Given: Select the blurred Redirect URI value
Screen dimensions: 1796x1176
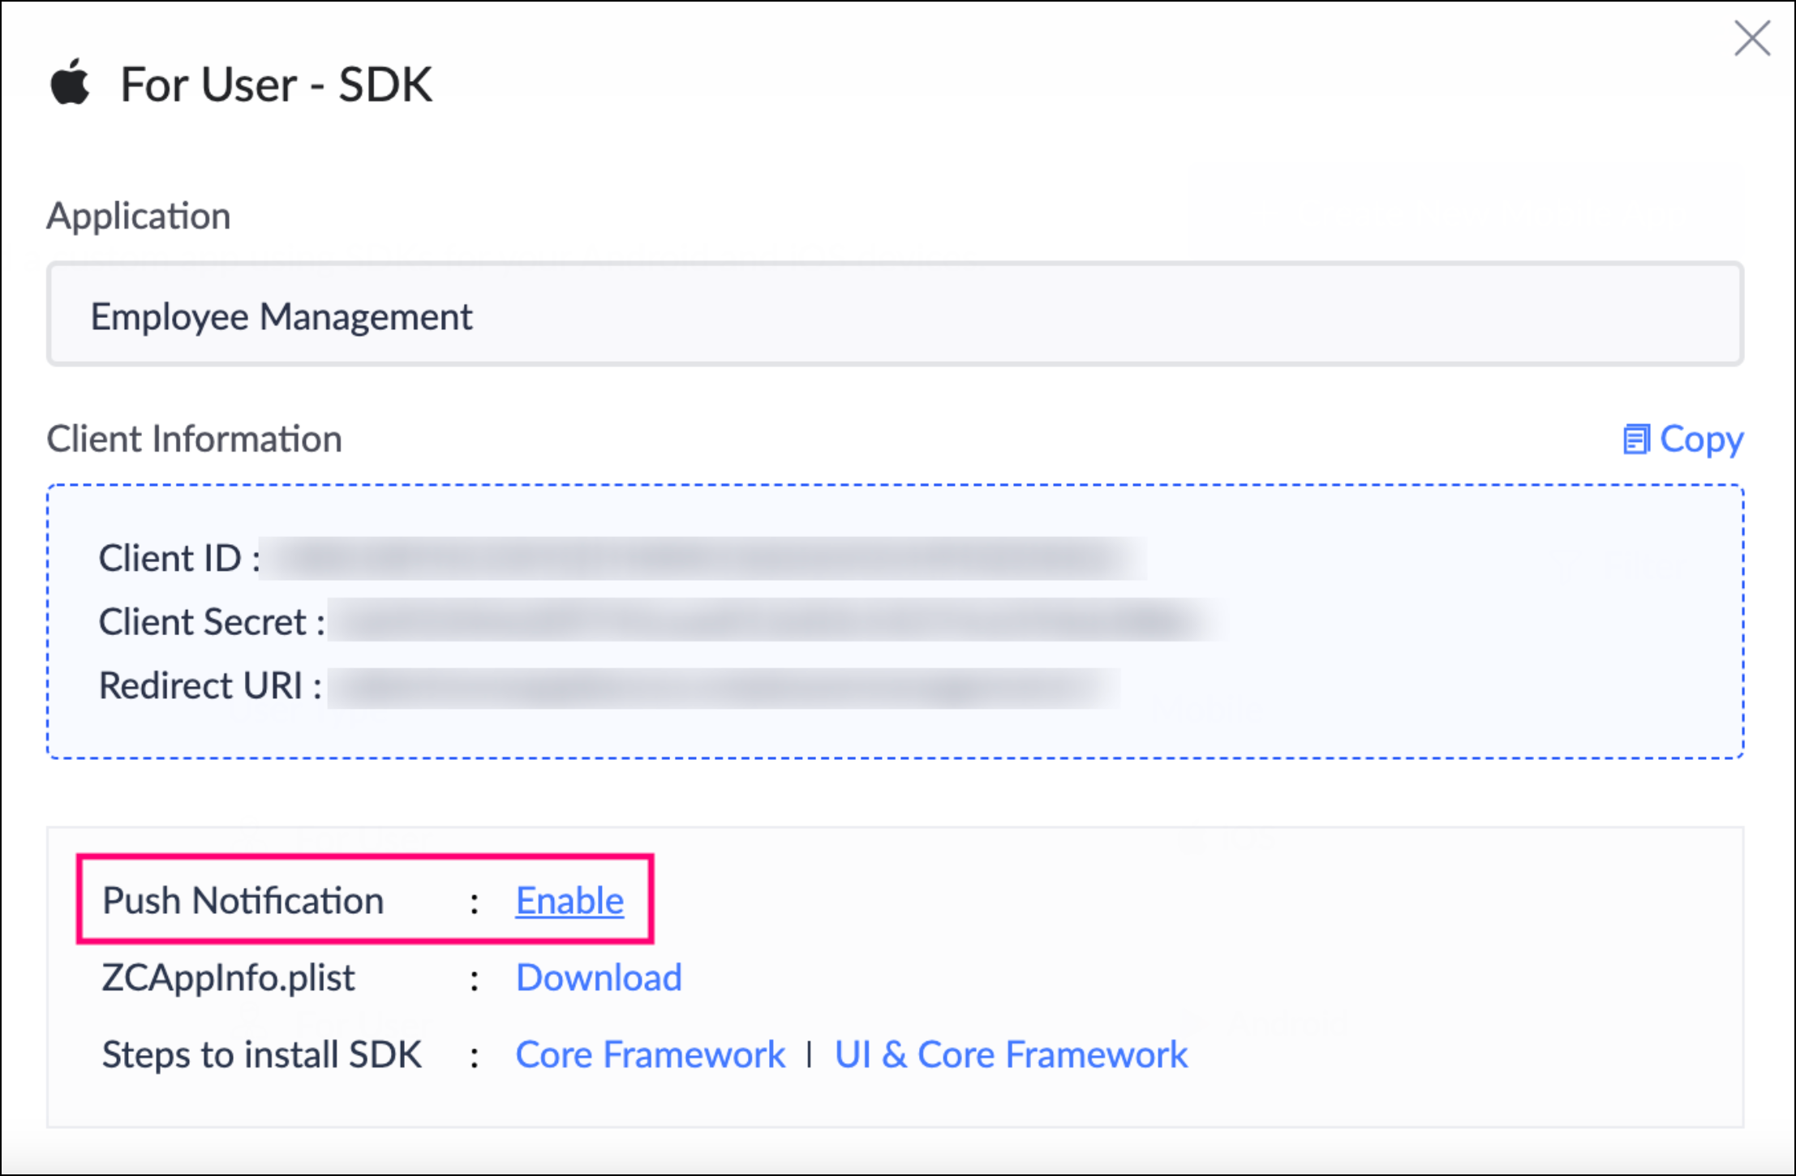Looking at the screenshot, I should [722, 686].
